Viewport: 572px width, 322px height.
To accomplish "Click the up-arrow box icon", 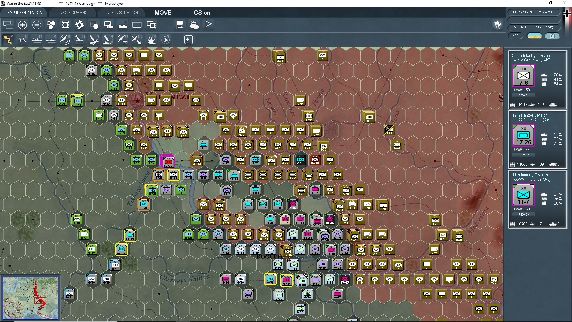I will click(188, 40).
